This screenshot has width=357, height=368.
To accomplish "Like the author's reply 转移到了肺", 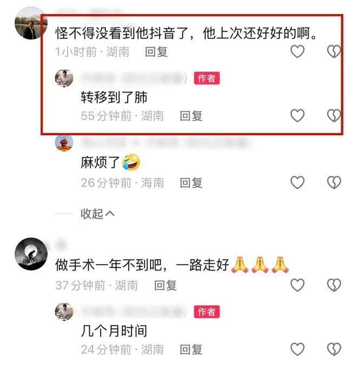I will pos(297,115).
